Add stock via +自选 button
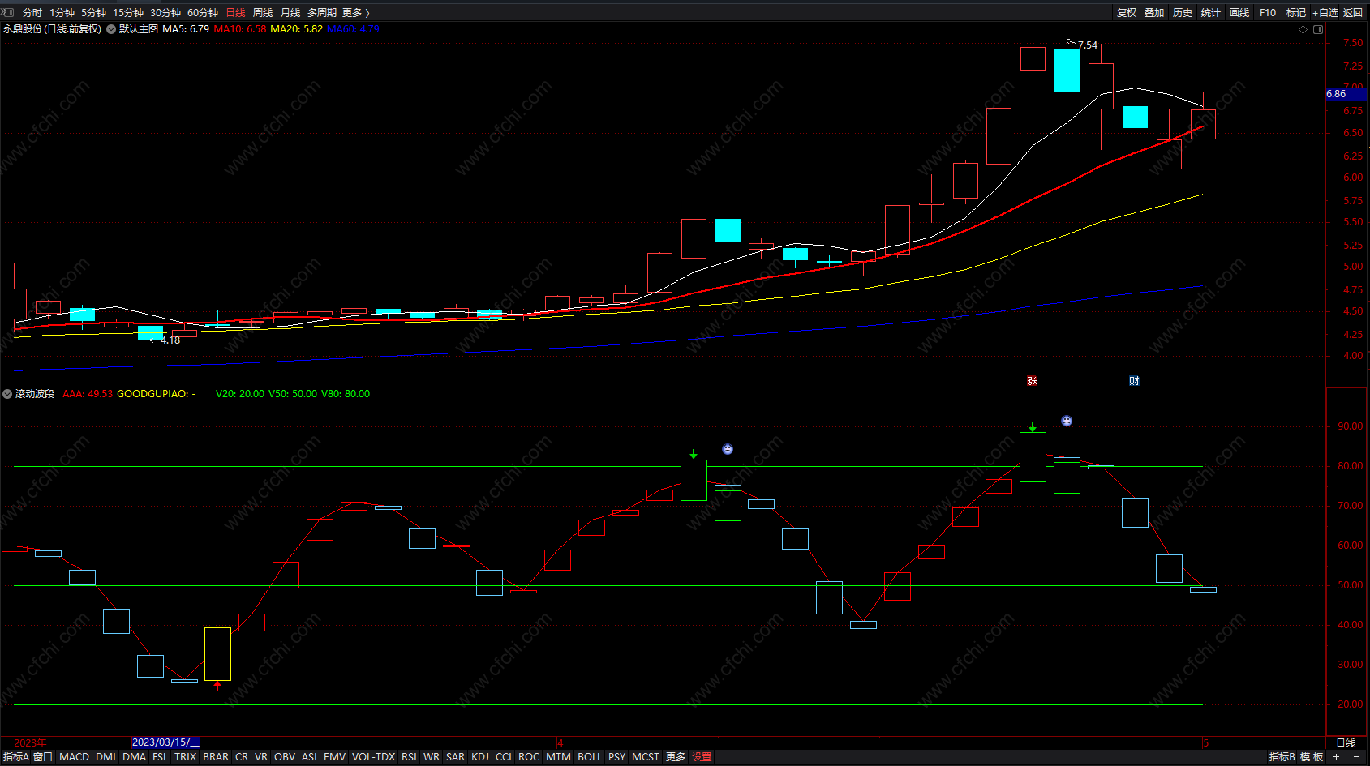This screenshot has height=766, width=1370. 1325,12
